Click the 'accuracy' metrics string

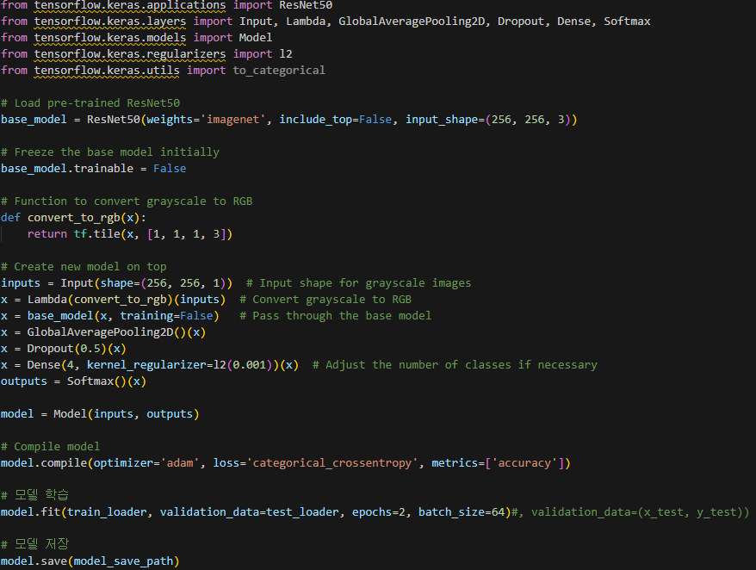tap(524, 463)
